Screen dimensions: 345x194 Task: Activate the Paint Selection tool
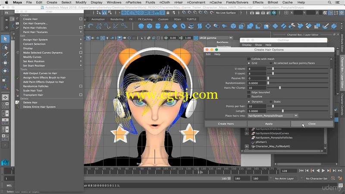[x=5, y=55]
